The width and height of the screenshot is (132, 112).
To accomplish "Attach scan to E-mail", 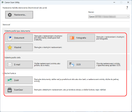I will tap(19, 64).
